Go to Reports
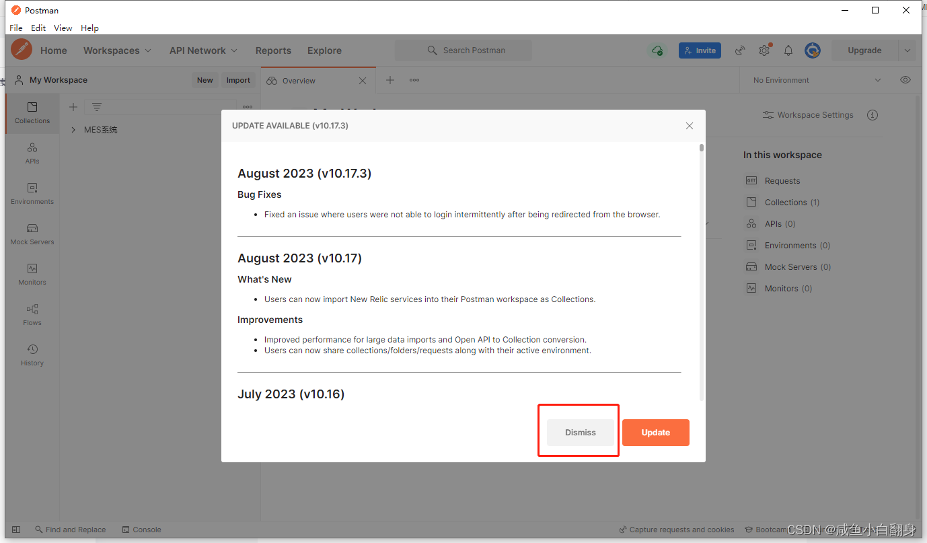Viewport: 927px width, 543px height. pos(273,50)
